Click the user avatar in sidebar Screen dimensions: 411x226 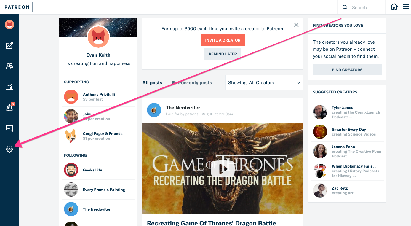pos(9,25)
